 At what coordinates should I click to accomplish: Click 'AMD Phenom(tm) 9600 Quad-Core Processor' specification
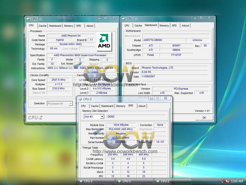pos(80,55)
